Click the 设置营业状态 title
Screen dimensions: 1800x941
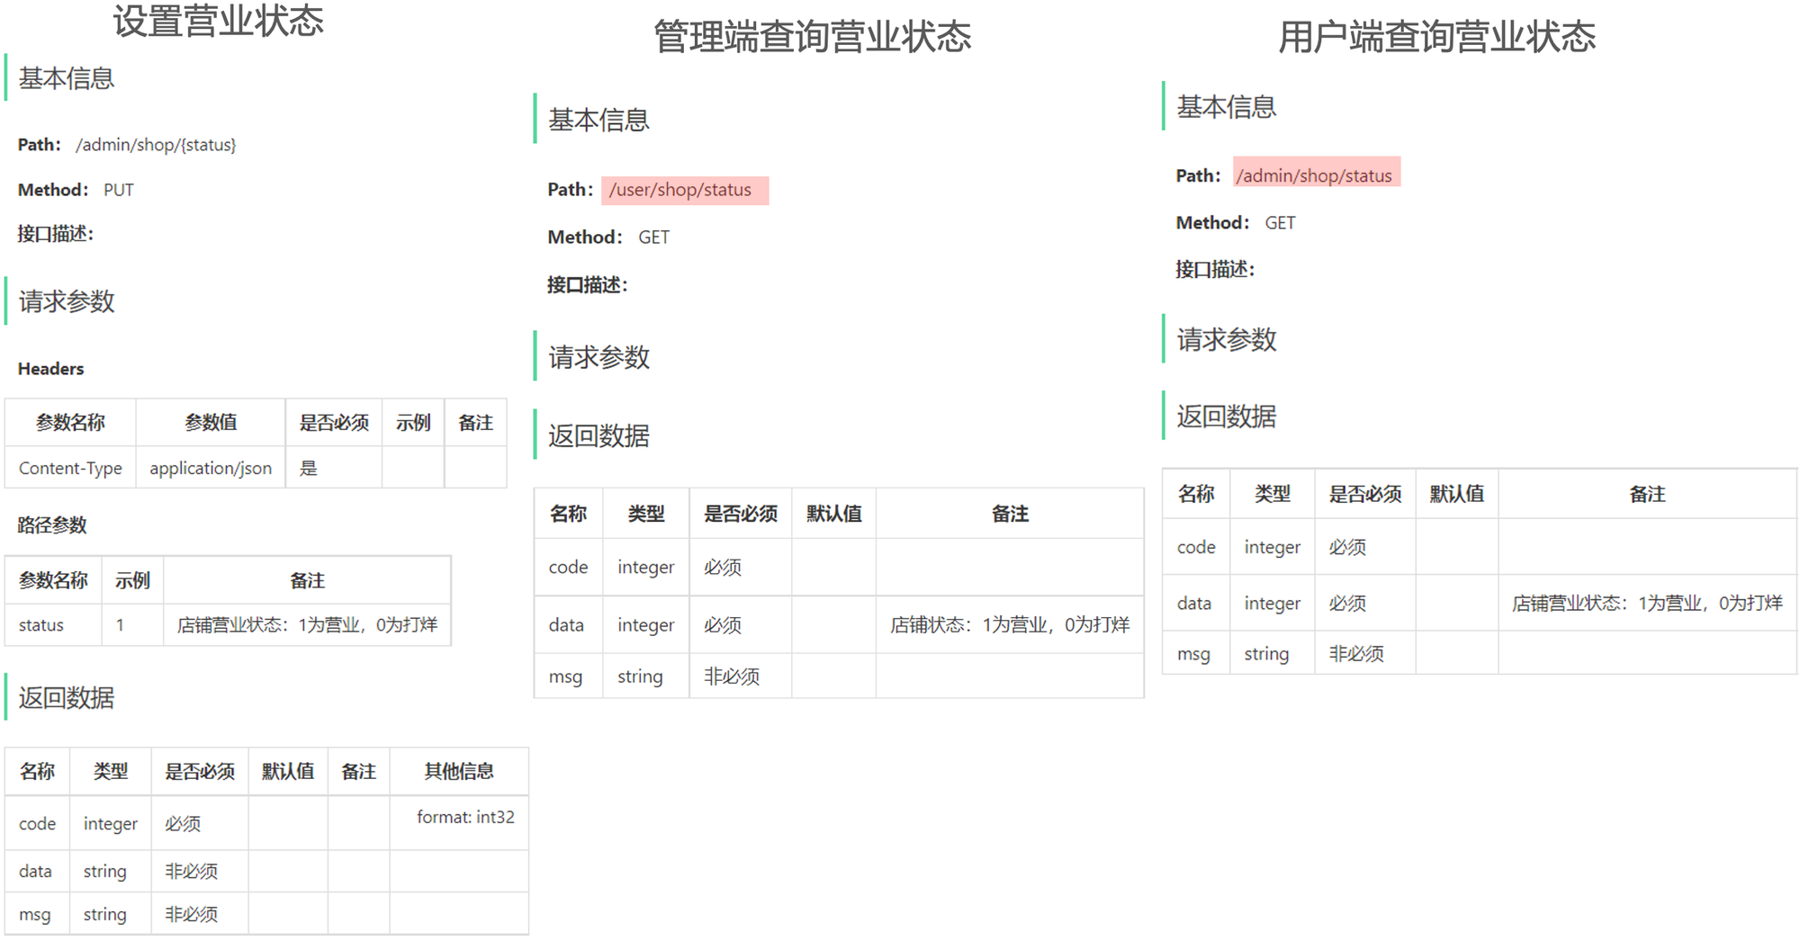point(218,22)
